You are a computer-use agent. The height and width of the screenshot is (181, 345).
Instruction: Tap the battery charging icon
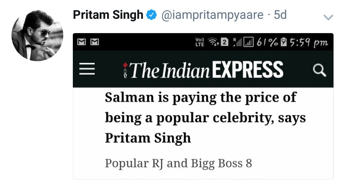tap(284, 42)
